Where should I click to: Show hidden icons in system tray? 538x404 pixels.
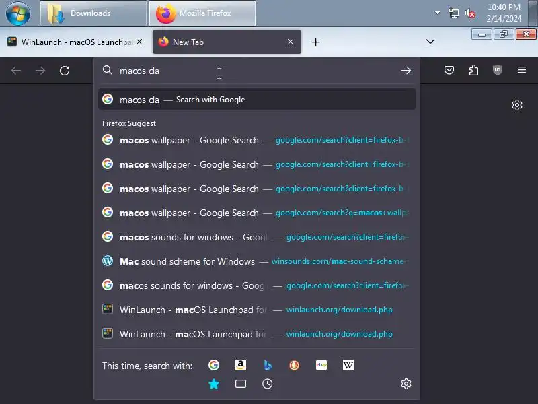pyautogui.click(x=437, y=13)
